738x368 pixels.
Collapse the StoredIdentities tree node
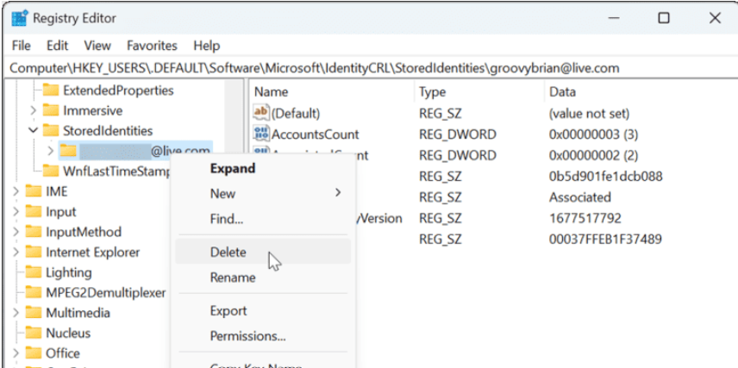coord(33,131)
